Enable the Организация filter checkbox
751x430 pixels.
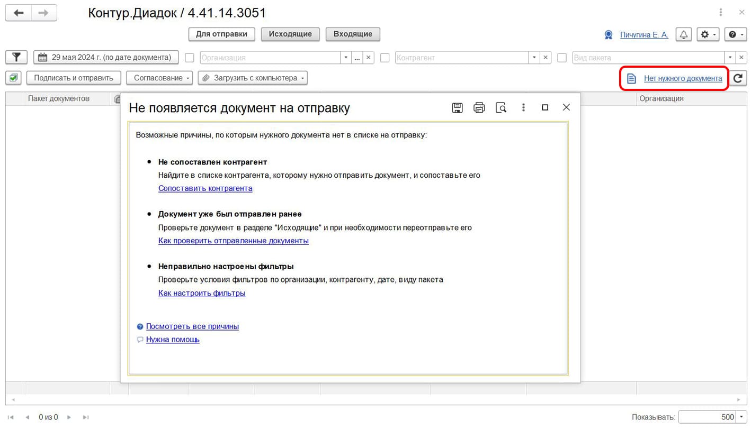pyautogui.click(x=190, y=58)
